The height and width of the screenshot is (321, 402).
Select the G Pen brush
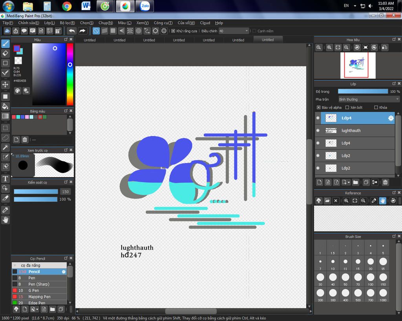(x=39, y=290)
